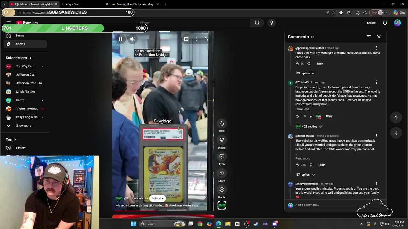The height and width of the screenshot is (229, 408).
Task: Open options menu for clipvaultofficial comment
Action: [376, 184]
